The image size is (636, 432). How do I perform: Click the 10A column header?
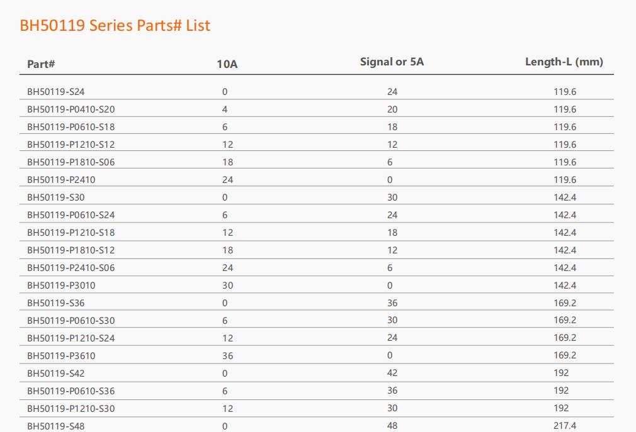tap(227, 64)
